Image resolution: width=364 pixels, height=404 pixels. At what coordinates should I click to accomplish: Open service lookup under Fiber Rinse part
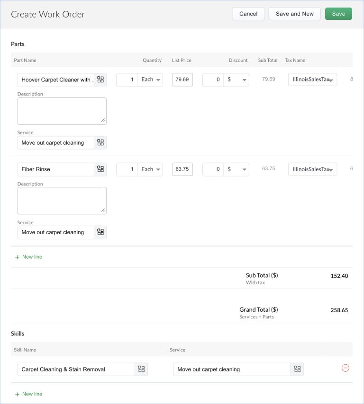(x=100, y=232)
